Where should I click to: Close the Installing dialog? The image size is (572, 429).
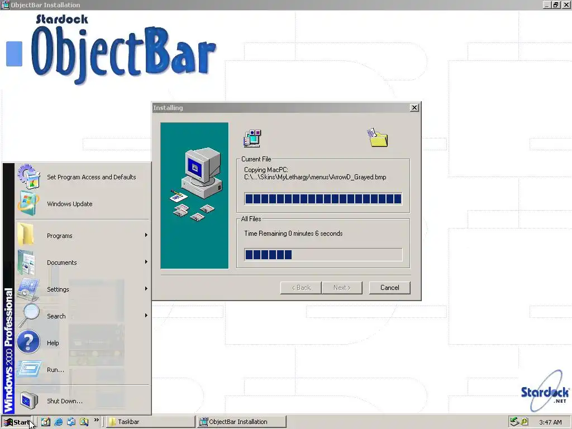tap(414, 108)
